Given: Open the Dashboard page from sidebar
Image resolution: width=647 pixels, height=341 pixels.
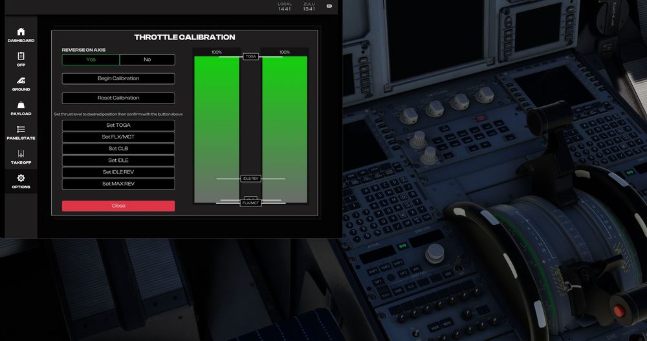Looking at the screenshot, I should (21, 34).
